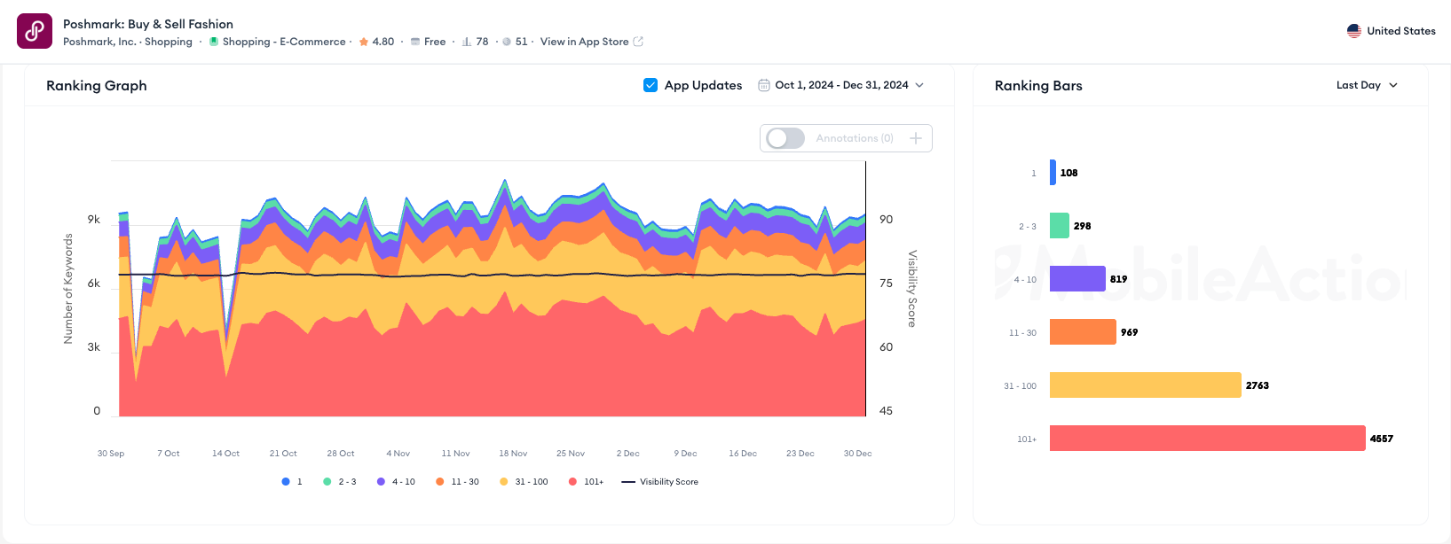Click the orange star rating icon
The height and width of the screenshot is (544, 1451).
[364, 42]
